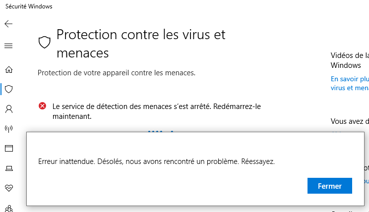Viewport: 369px width, 212px height.
Task: Open App and browser control window icon
Action: click(8, 148)
